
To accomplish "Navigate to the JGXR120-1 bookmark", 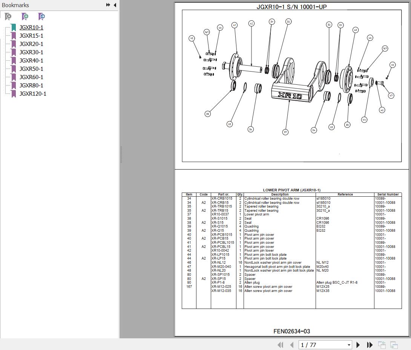I will 33,94.
